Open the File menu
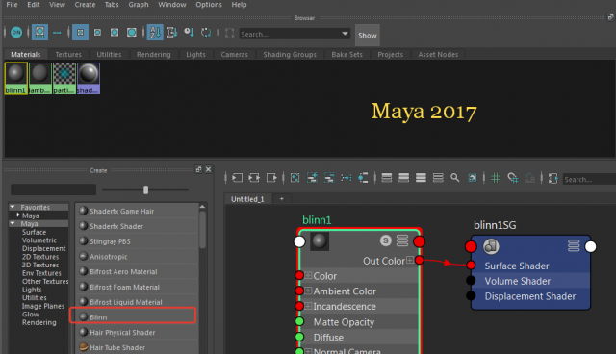The width and height of the screenshot is (616, 354). click(12, 5)
